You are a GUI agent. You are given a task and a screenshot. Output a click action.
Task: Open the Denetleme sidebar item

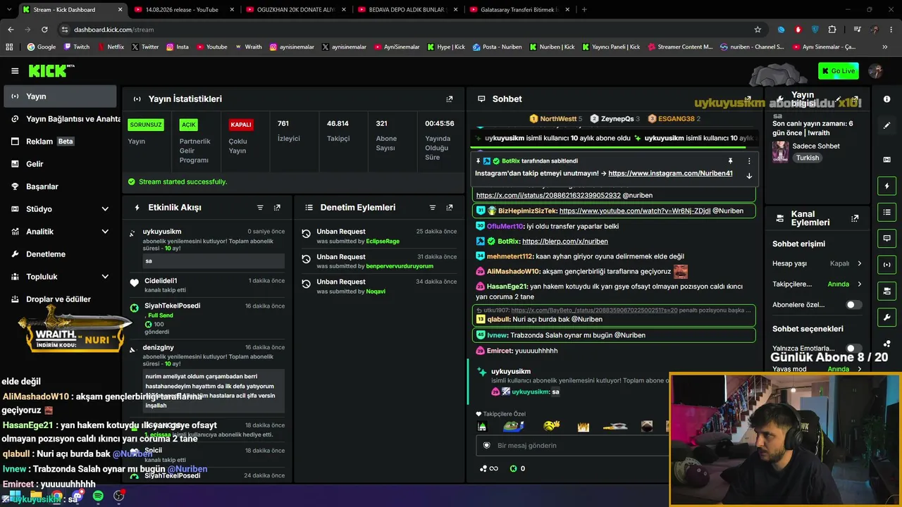click(60, 254)
